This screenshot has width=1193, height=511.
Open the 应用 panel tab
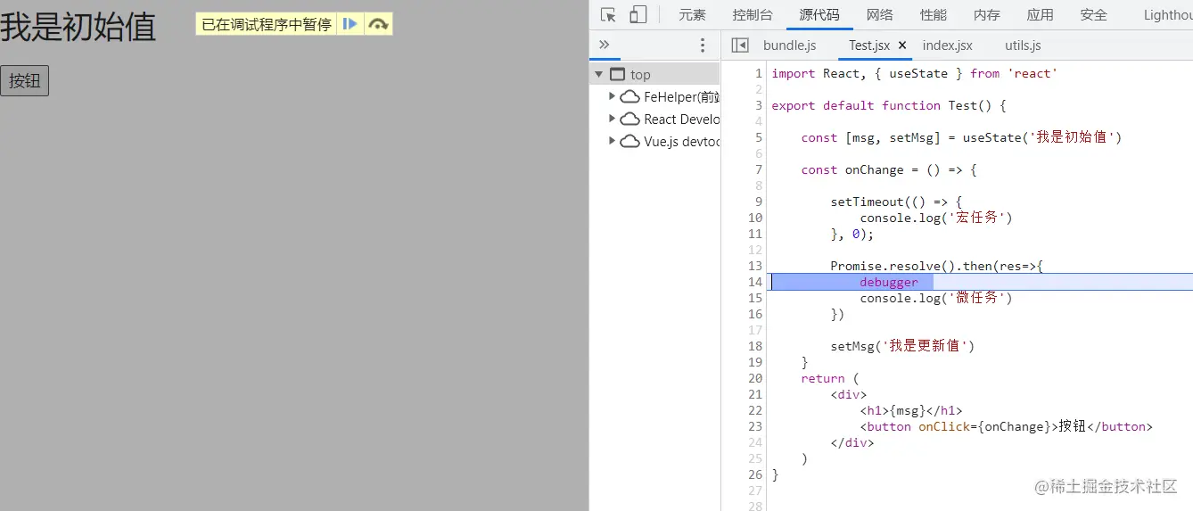coord(1040,14)
